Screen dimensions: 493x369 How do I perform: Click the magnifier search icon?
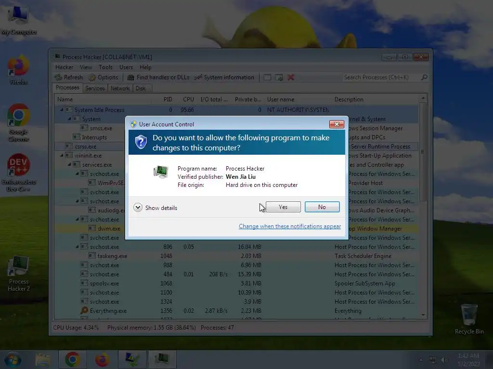(x=424, y=77)
